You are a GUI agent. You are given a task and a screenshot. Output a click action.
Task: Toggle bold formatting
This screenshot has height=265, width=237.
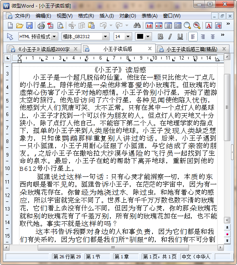pos(160,37)
